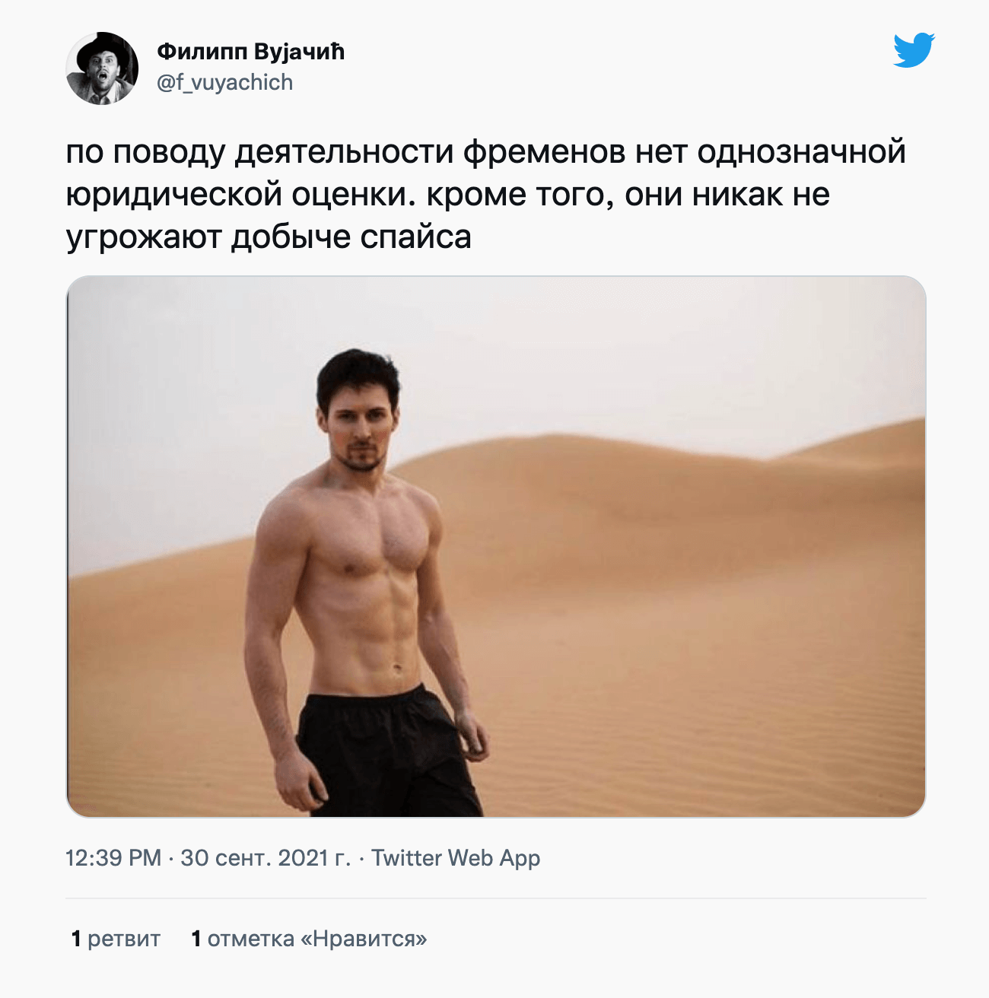Image resolution: width=989 pixels, height=998 pixels.
Task: View the 1 ретвит list
Action: pos(116,939)
